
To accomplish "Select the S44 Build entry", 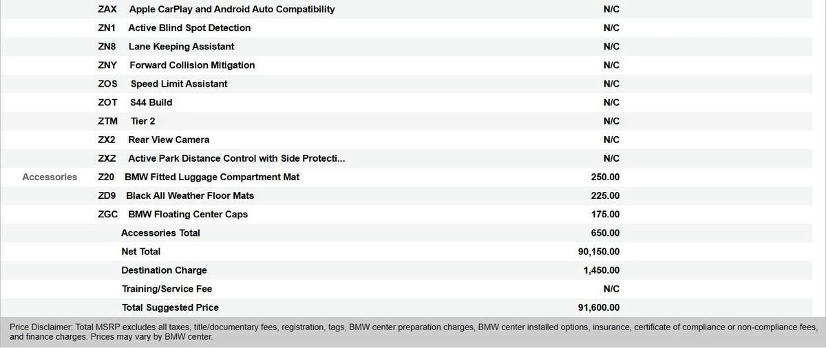I will click(x=151, y=102).
